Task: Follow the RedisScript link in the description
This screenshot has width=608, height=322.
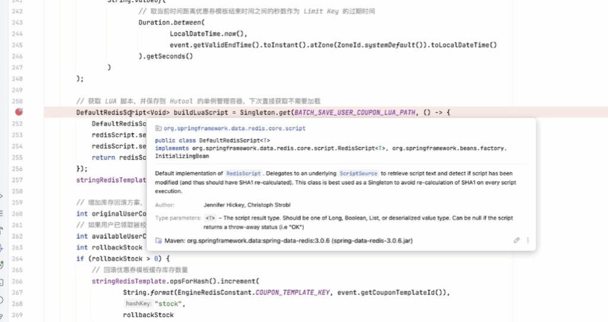Action: click(x=243, y=173)
